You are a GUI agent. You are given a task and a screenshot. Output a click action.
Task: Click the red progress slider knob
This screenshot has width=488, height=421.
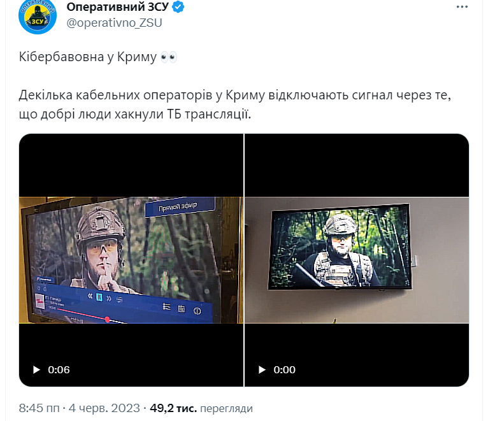[x=107, y=319]
